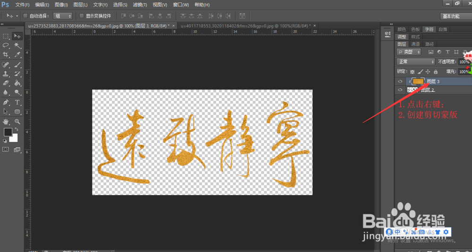
Task: Select the Move tool in toolbox
Action: [17, 36]
